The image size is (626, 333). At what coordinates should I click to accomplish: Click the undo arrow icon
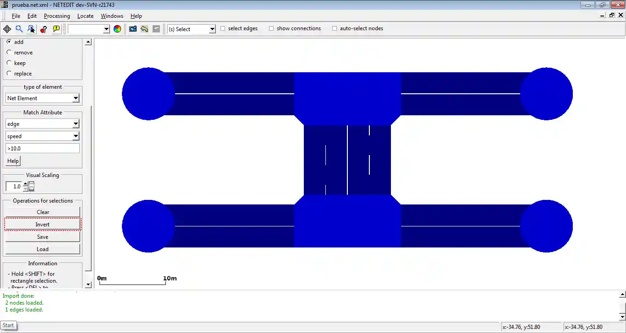tap(144, 29)
